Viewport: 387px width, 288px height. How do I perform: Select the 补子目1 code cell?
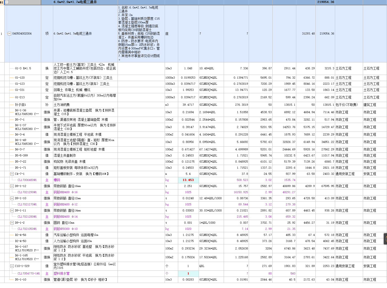point(20,105)
